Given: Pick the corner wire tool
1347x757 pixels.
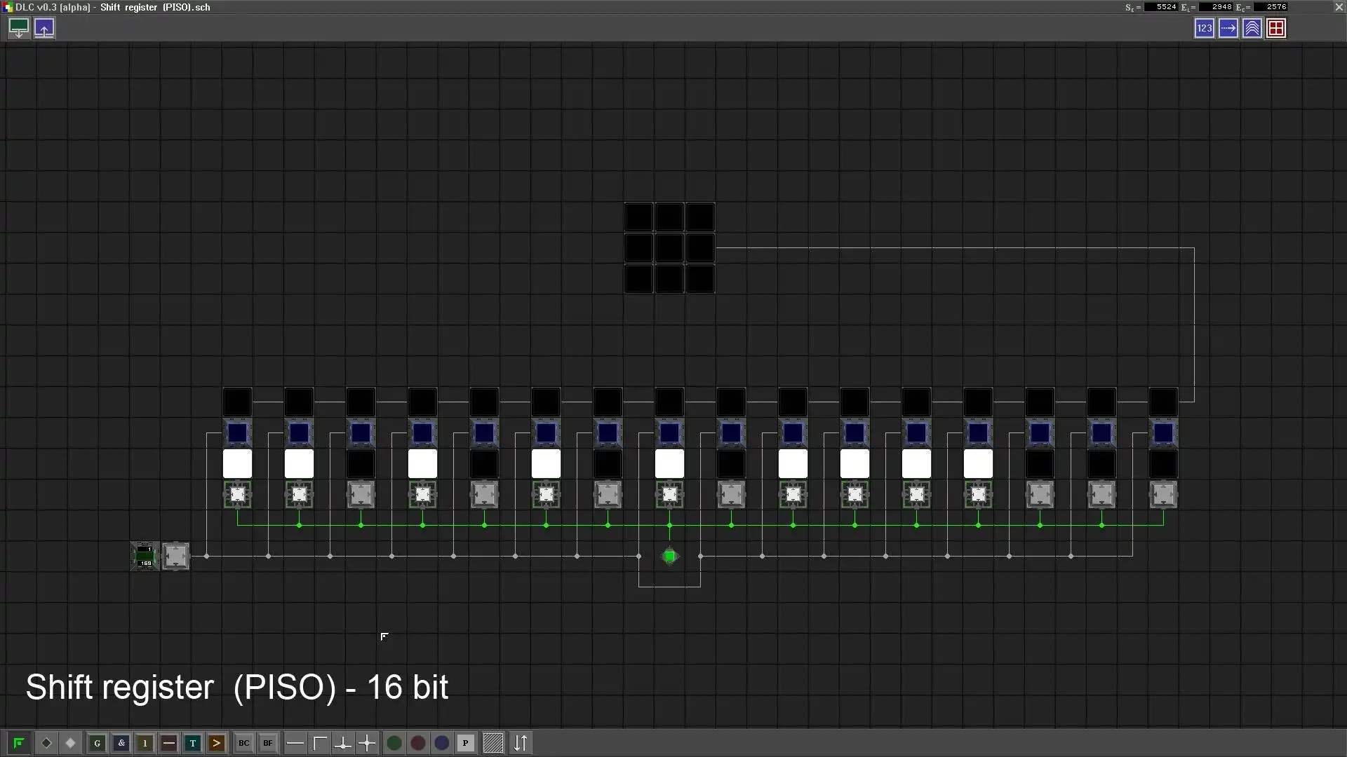Looking at the screenshot, I should (320, 743).
